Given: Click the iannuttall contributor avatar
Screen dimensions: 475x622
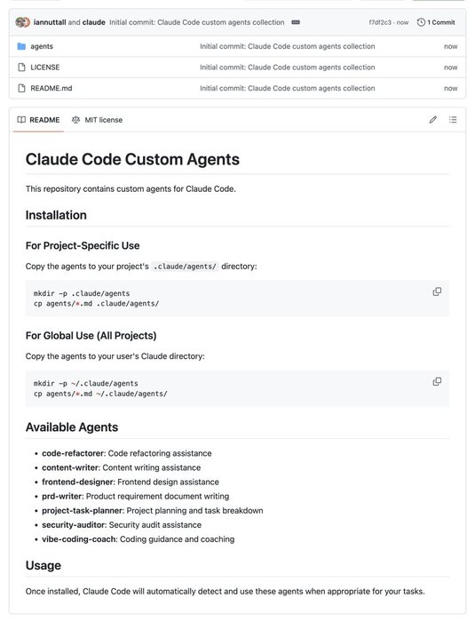Looking at the screenshot, I should pyautogui.click(x=22, y=22).
